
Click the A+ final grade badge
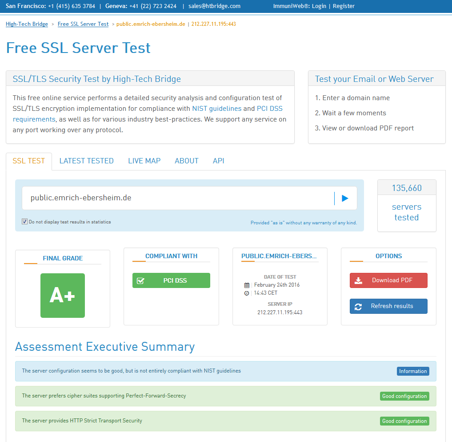63,296
